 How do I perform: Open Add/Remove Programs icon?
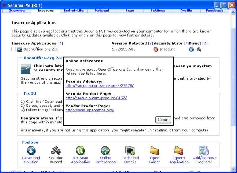[x=204, y=151]
